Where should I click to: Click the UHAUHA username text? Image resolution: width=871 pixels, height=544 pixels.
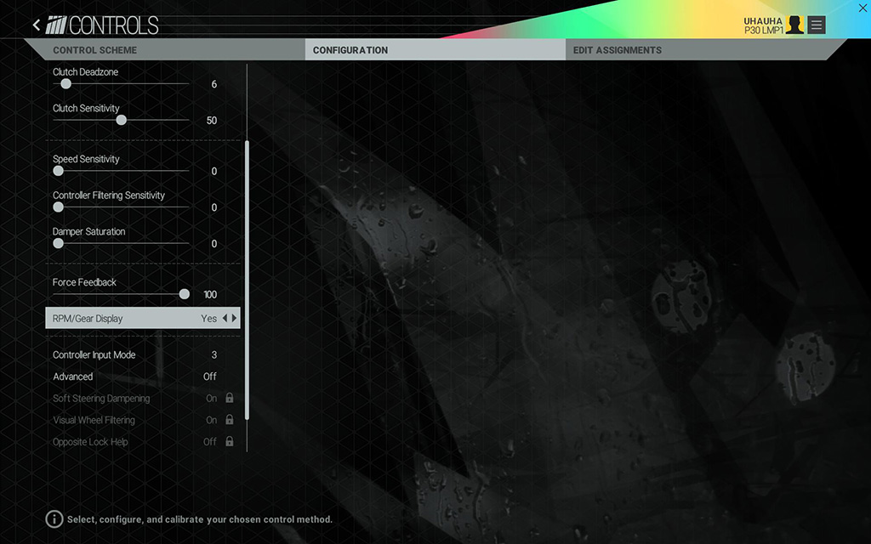[763, 21]
